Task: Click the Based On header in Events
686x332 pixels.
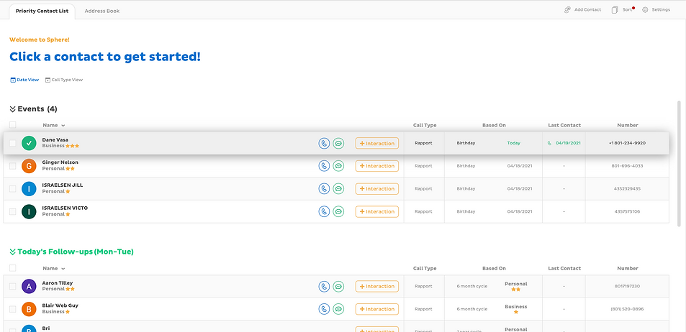Action: [494, 125]
